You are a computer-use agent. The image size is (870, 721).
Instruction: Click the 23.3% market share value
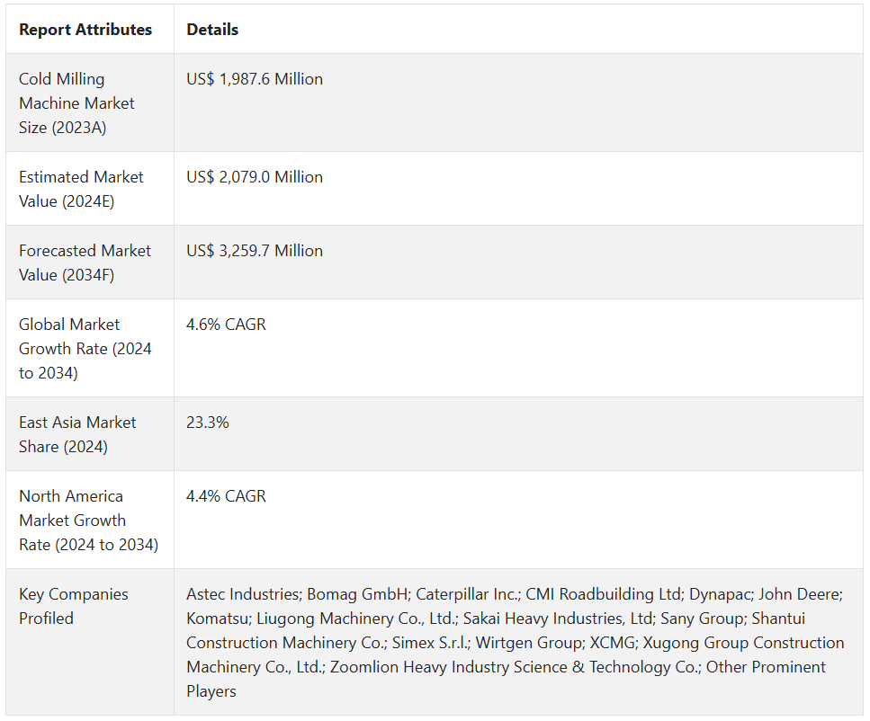208,423
